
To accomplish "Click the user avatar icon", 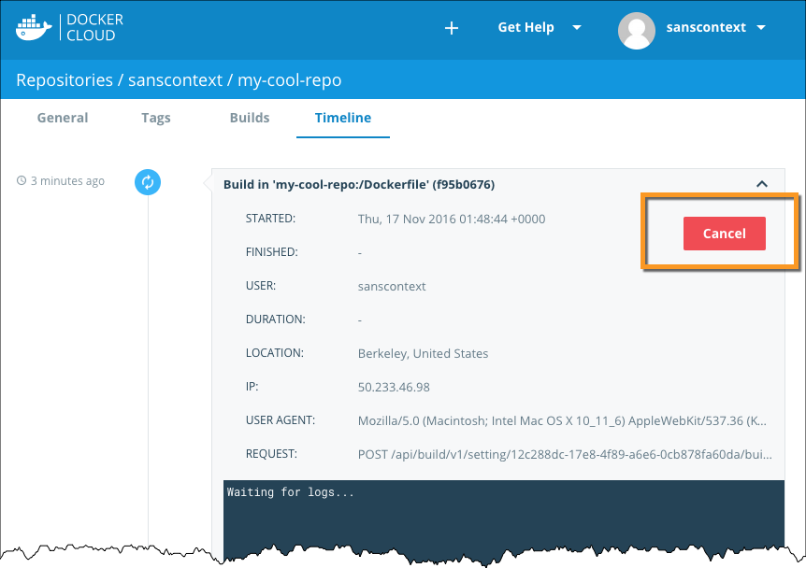I will (636, 30).
